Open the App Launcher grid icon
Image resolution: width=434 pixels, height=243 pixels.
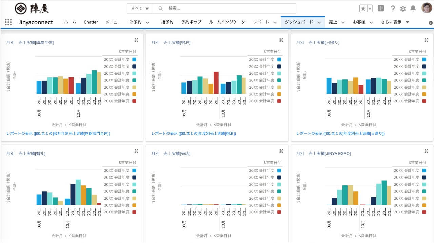click(x=8, y=22)
